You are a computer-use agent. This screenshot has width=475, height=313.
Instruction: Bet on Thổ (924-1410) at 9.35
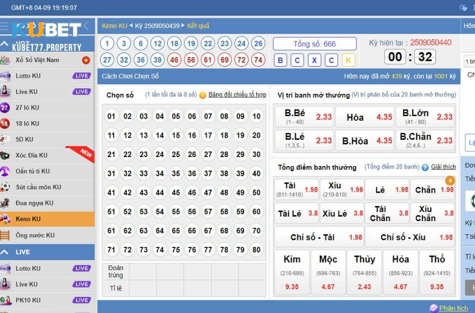(x=437, y=273)
